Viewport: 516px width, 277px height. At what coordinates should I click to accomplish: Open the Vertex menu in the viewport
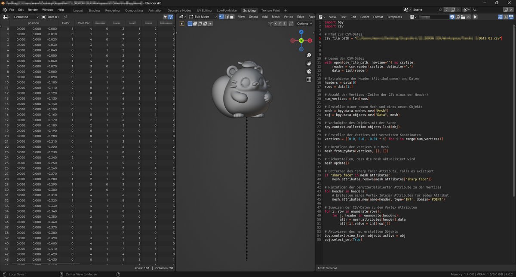pos(289,17)
